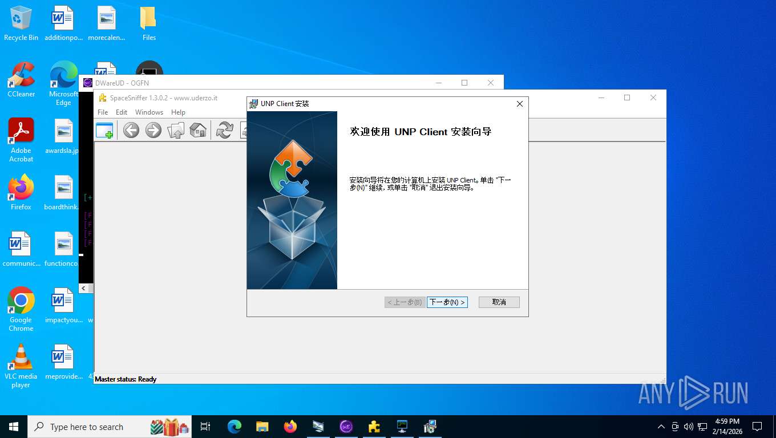Switch to UNP Client installer on taskbar
This screenshot has width=776, height=438.
pos(430,427)
